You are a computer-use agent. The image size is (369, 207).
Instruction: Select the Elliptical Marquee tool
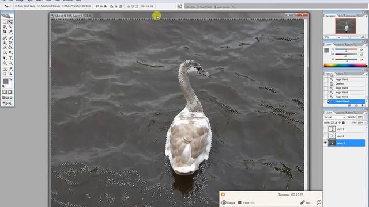(x=5, y=22)
